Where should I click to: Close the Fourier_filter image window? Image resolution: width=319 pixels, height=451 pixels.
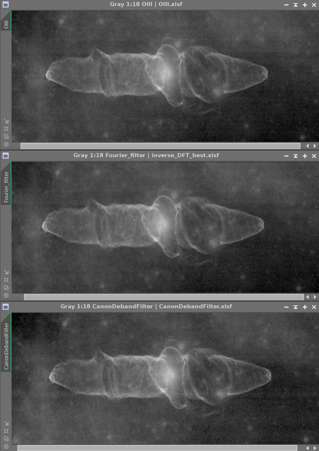click(x=314, y=156)
